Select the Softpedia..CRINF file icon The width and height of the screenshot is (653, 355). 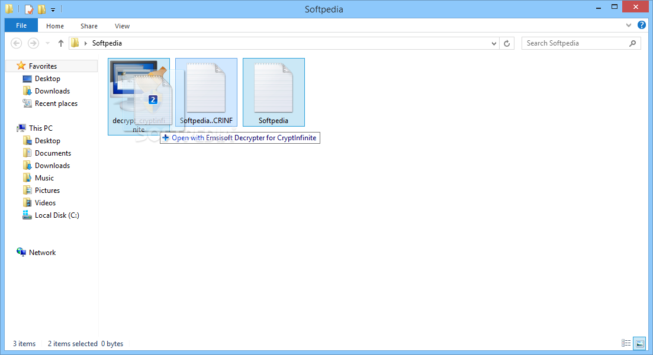[206, 88]
